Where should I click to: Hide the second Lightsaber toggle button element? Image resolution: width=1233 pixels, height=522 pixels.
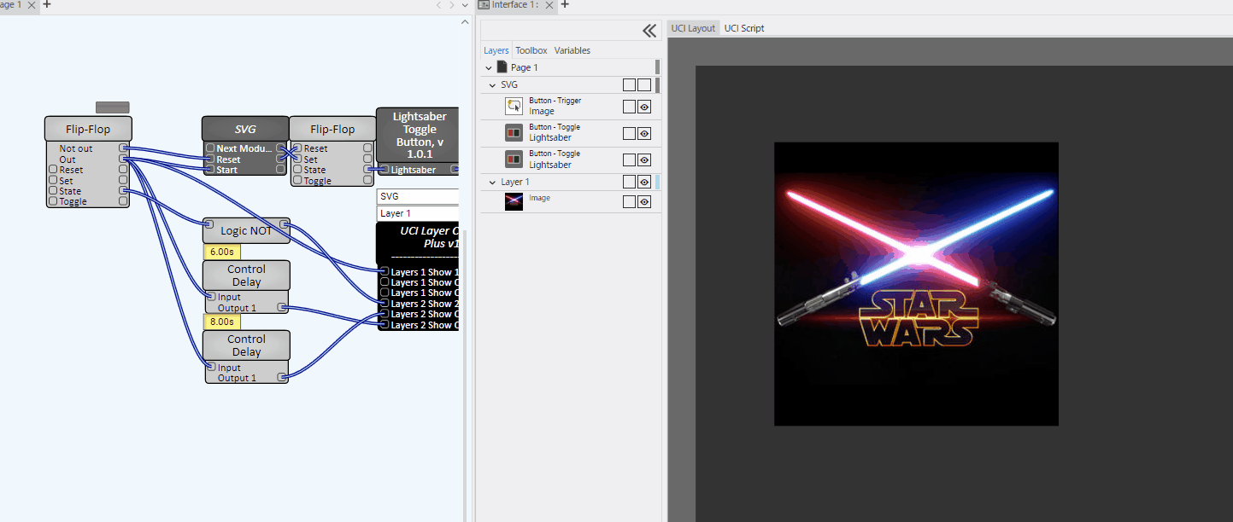(644, 159)
